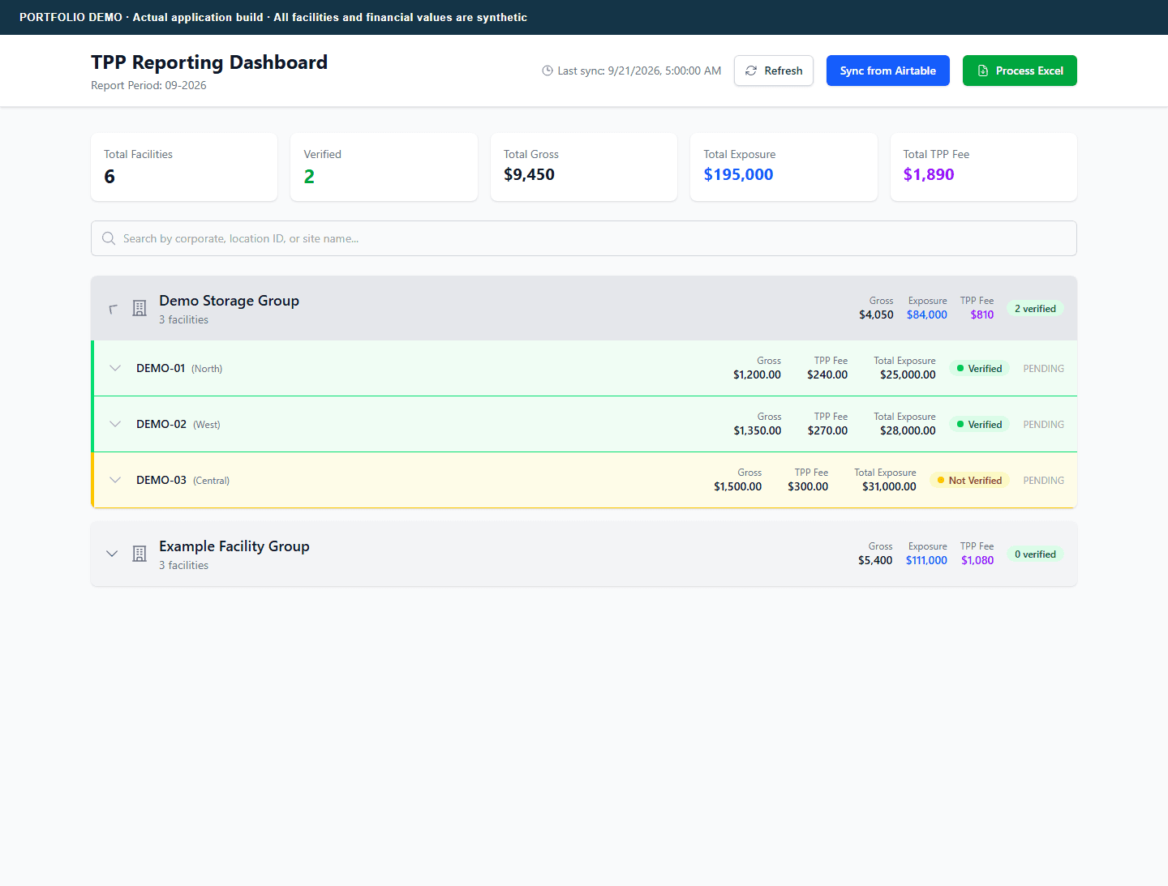
Task: Focus the corporate/location search field
Action: tap(584, 238)
